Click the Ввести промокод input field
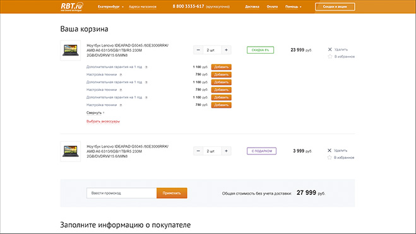Screen dimensions: 416x234 click(x=121, y=193)
